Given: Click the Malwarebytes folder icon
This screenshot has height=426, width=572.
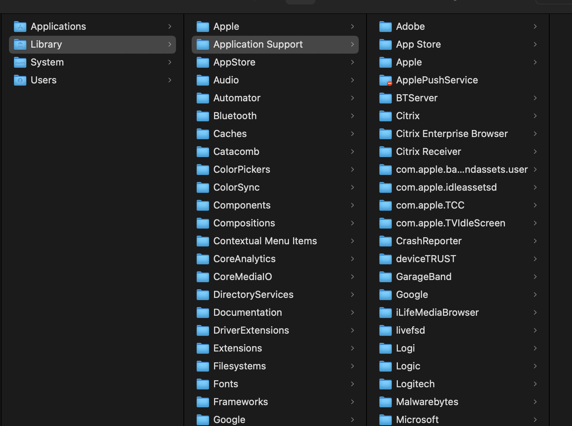Looking at the screenshot, I should pyautogui.click(x=386, y=402).
